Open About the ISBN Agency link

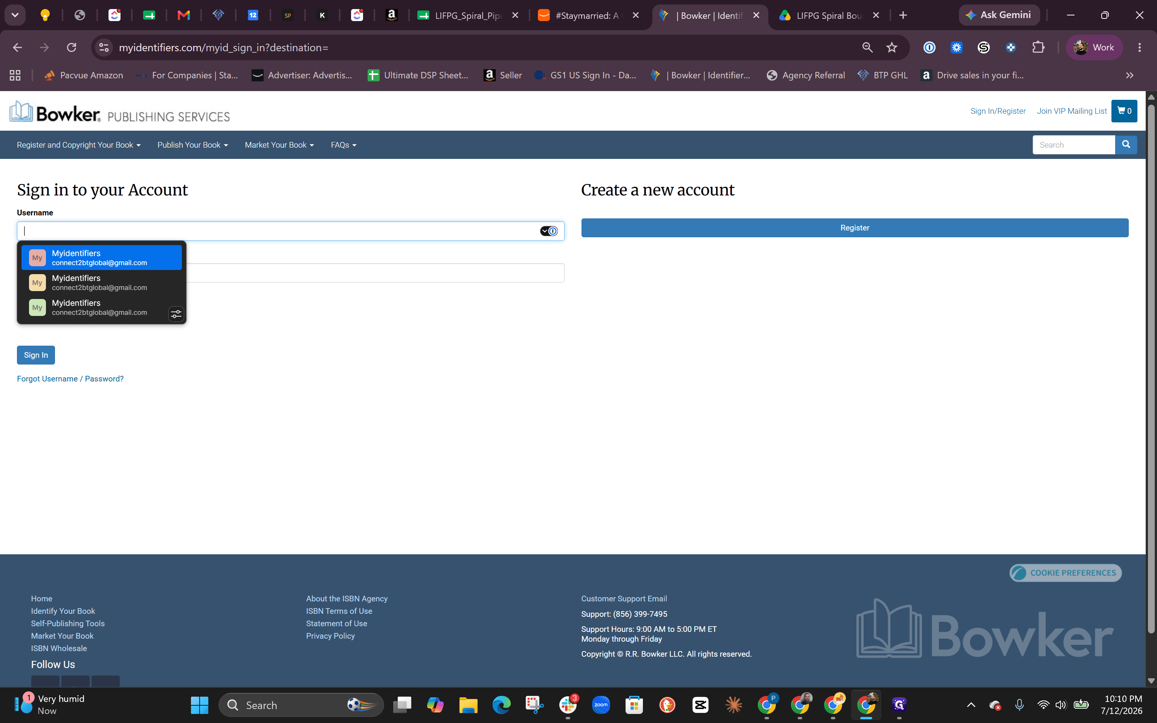coord(346,599)
